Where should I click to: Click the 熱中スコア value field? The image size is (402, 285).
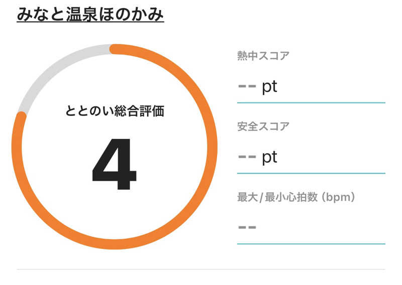point(311,87)
